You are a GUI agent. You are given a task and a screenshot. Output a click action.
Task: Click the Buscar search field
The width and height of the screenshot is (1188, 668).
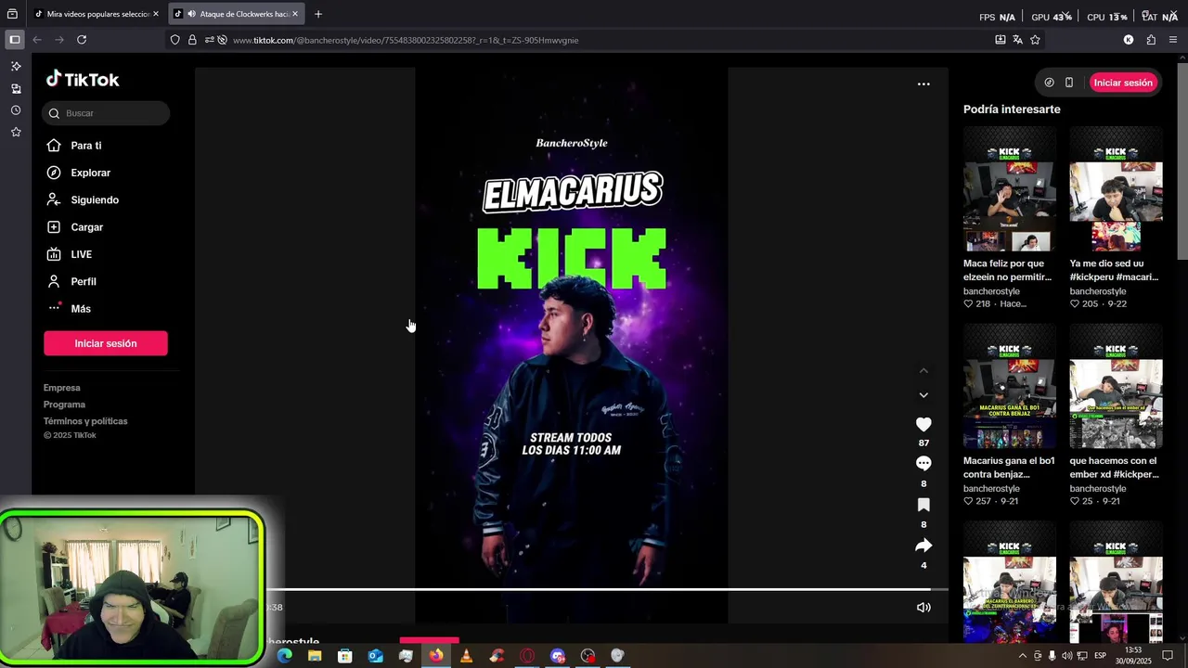(x=106, y=113)
